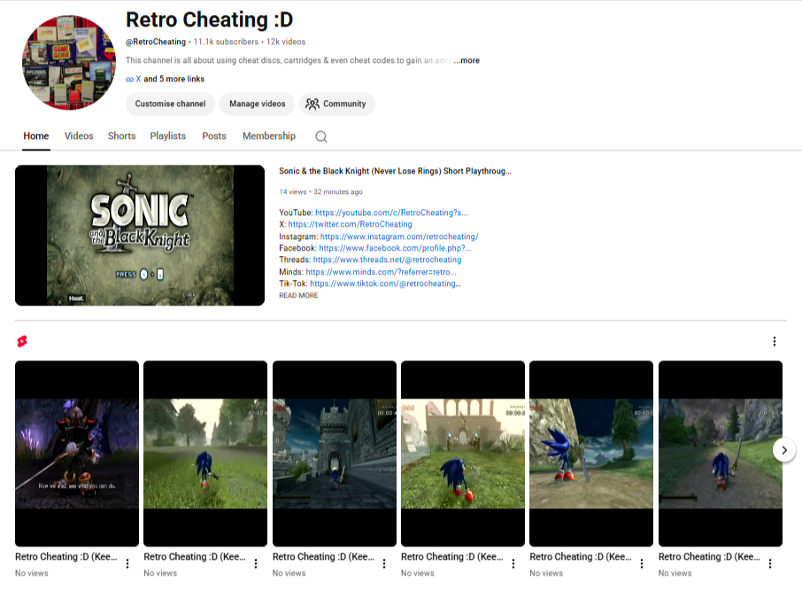Screen dimensions: 802x589
Task: Open the 'and 5 more links' list
Action: tap(174, 79)
